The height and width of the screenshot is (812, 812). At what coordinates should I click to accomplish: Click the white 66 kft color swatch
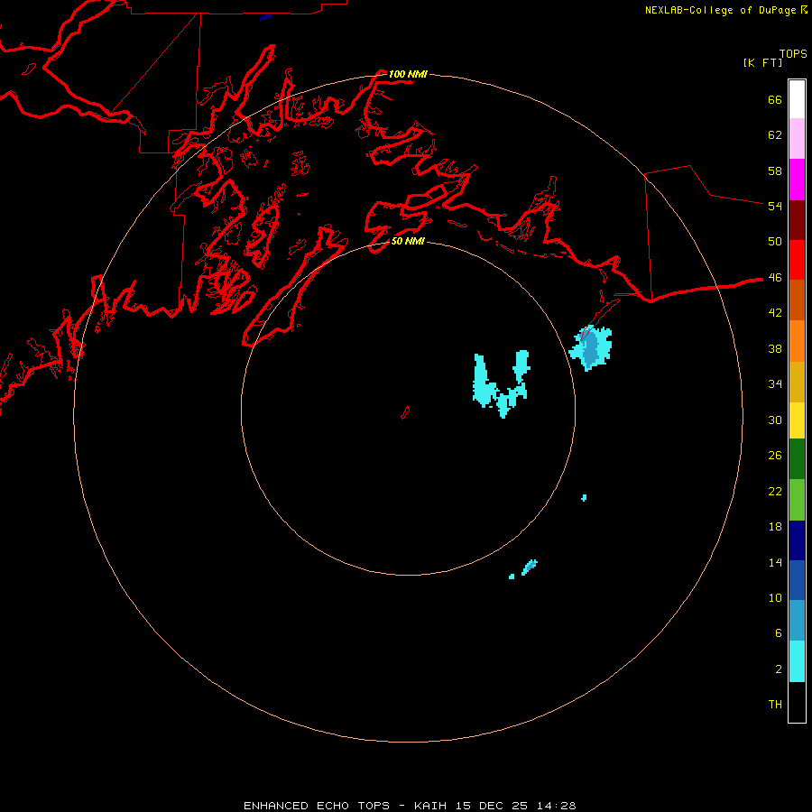coord(797,99)
